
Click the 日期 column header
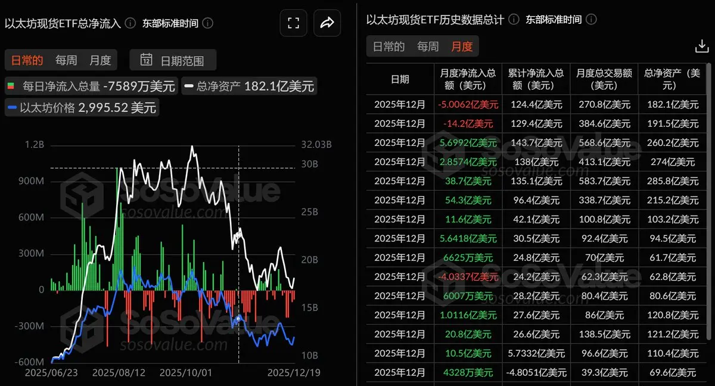pos(400,79)
